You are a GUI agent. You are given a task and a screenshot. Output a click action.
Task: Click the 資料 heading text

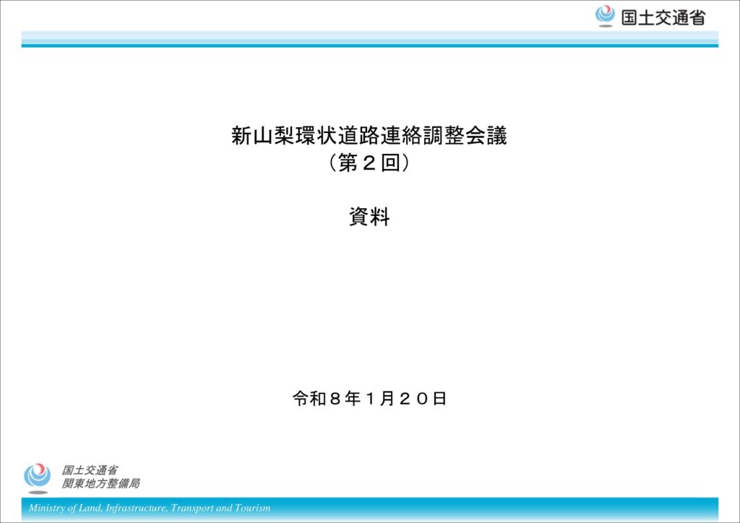tap(369, 217)
